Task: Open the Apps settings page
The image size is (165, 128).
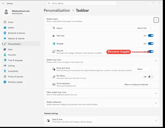Action: point(21,49)
